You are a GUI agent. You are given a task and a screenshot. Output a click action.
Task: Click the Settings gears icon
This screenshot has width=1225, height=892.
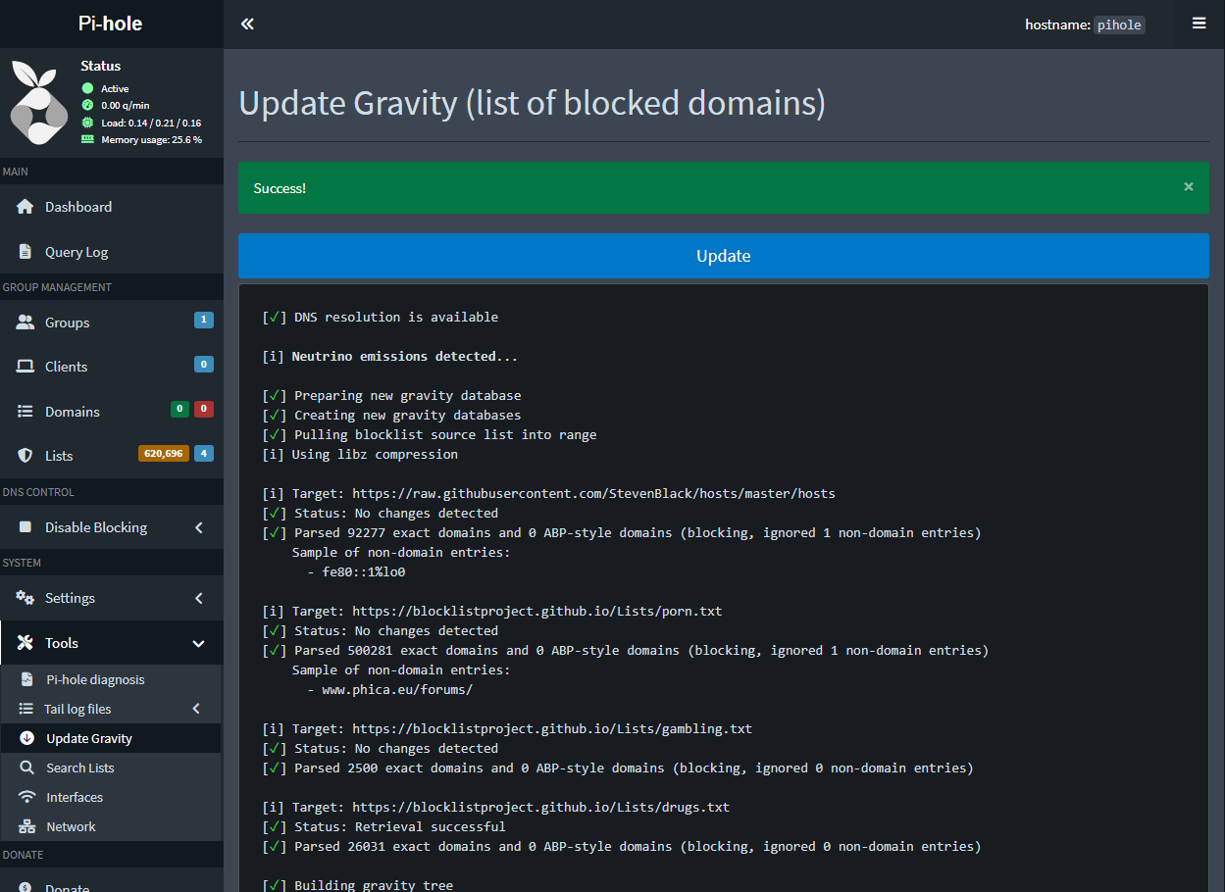coord(26,598)
